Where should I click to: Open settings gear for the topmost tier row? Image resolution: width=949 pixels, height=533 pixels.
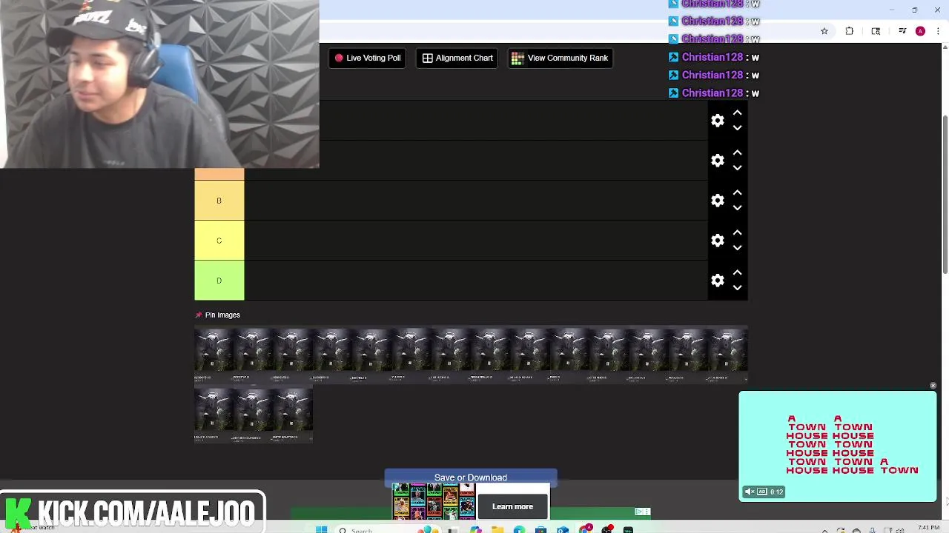pos(718,121)
